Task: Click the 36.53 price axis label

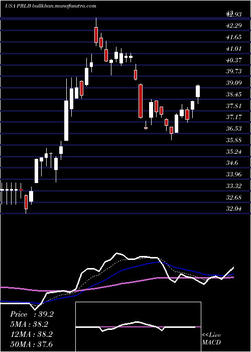Action: [234, 128]
